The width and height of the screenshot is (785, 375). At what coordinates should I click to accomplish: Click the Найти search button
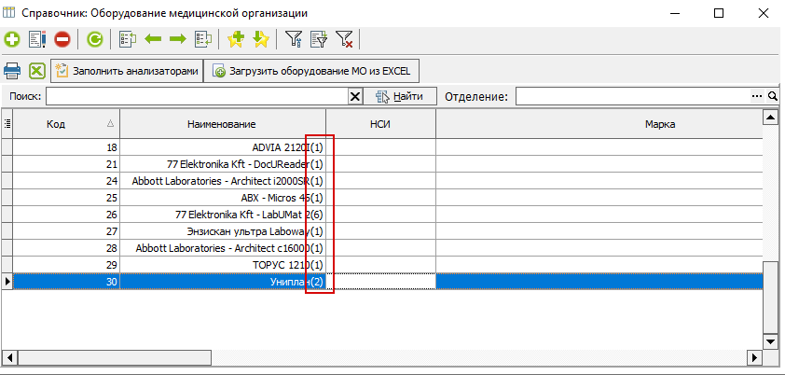point(400,97)
